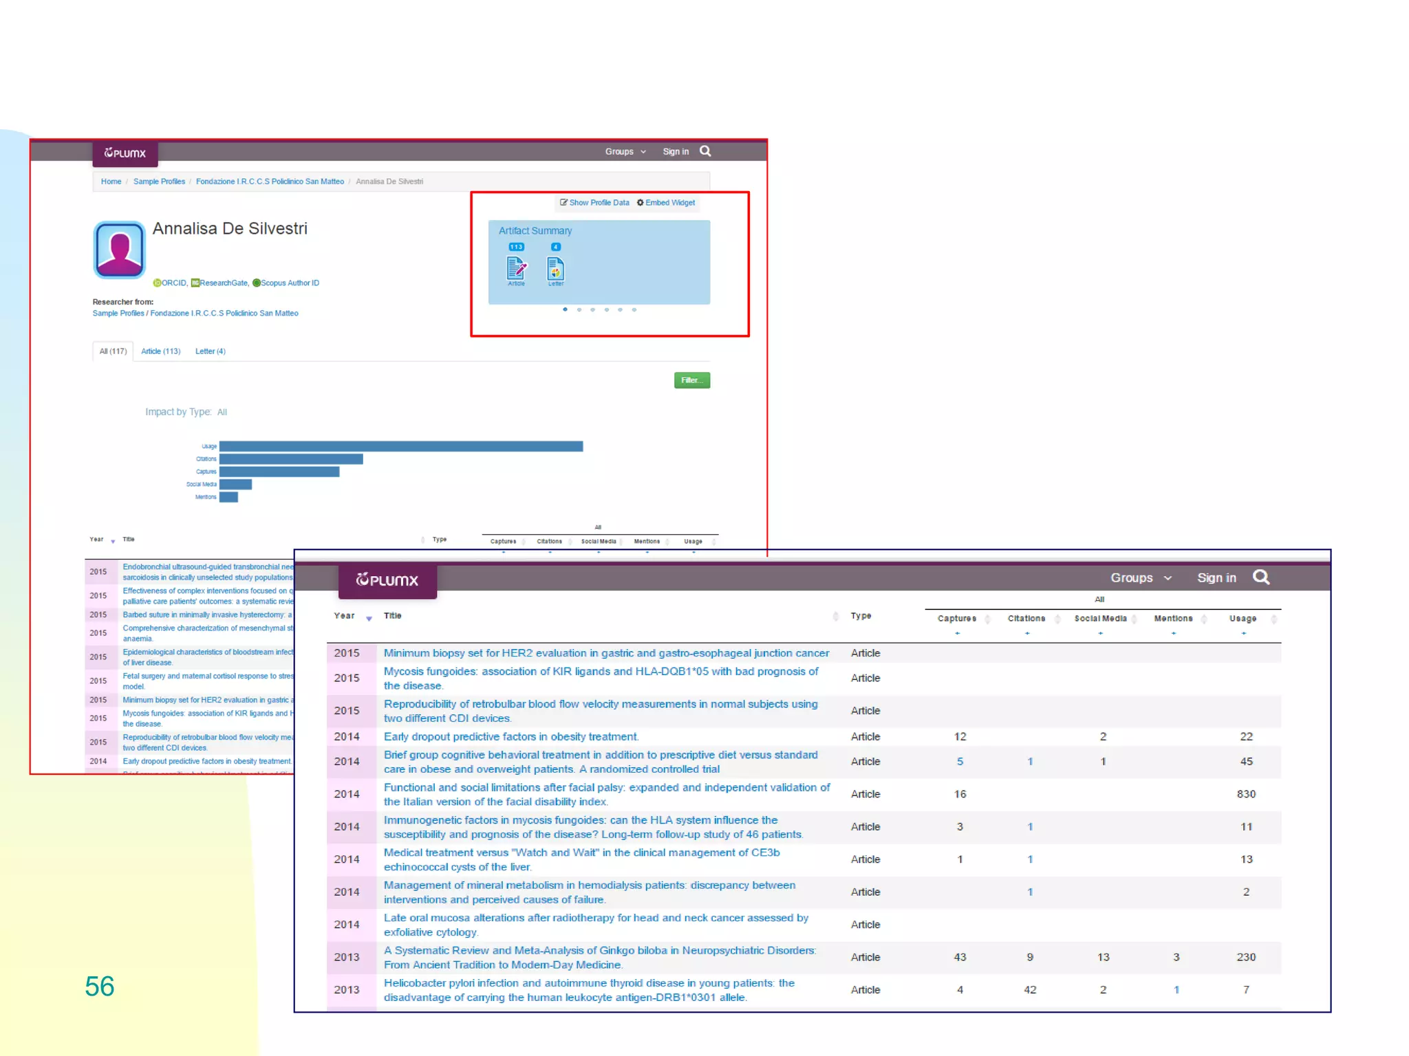Click the Usage bar in Impact by Type chart
1409x1056 pixels.
[x=400, y=447]
